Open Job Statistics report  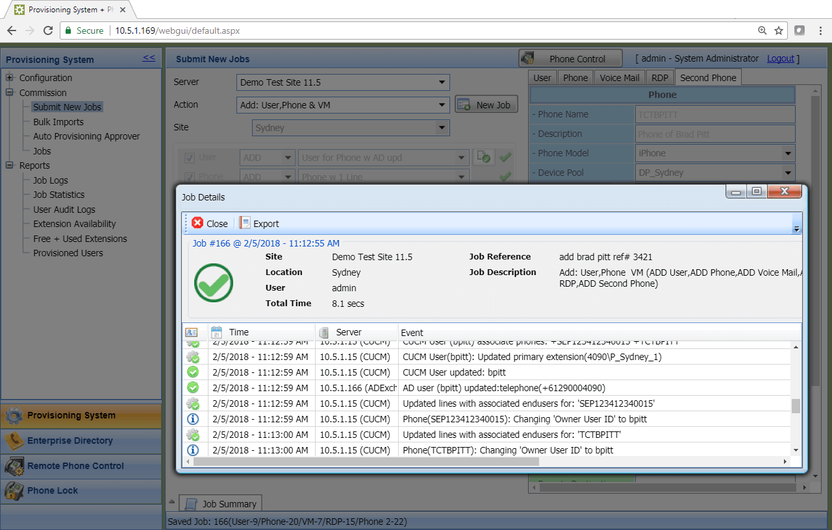point(59,195)
